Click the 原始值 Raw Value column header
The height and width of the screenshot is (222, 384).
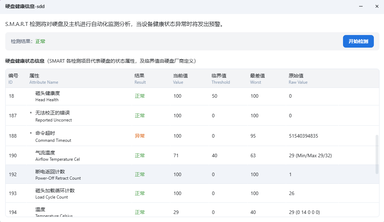coord(298,78)
